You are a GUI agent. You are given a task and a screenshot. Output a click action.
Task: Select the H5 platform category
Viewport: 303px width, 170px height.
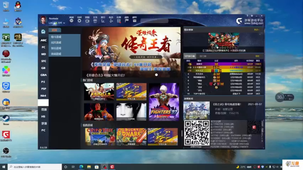[44, 116]
